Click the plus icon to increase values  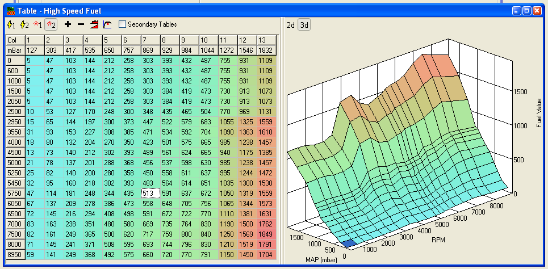(68, 24)
